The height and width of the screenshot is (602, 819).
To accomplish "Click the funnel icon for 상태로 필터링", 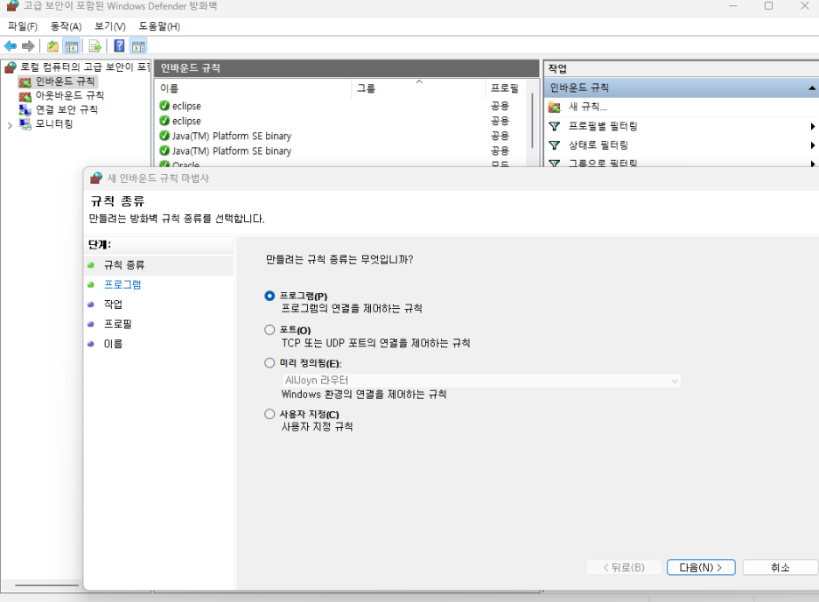I will tap(554, 145).
